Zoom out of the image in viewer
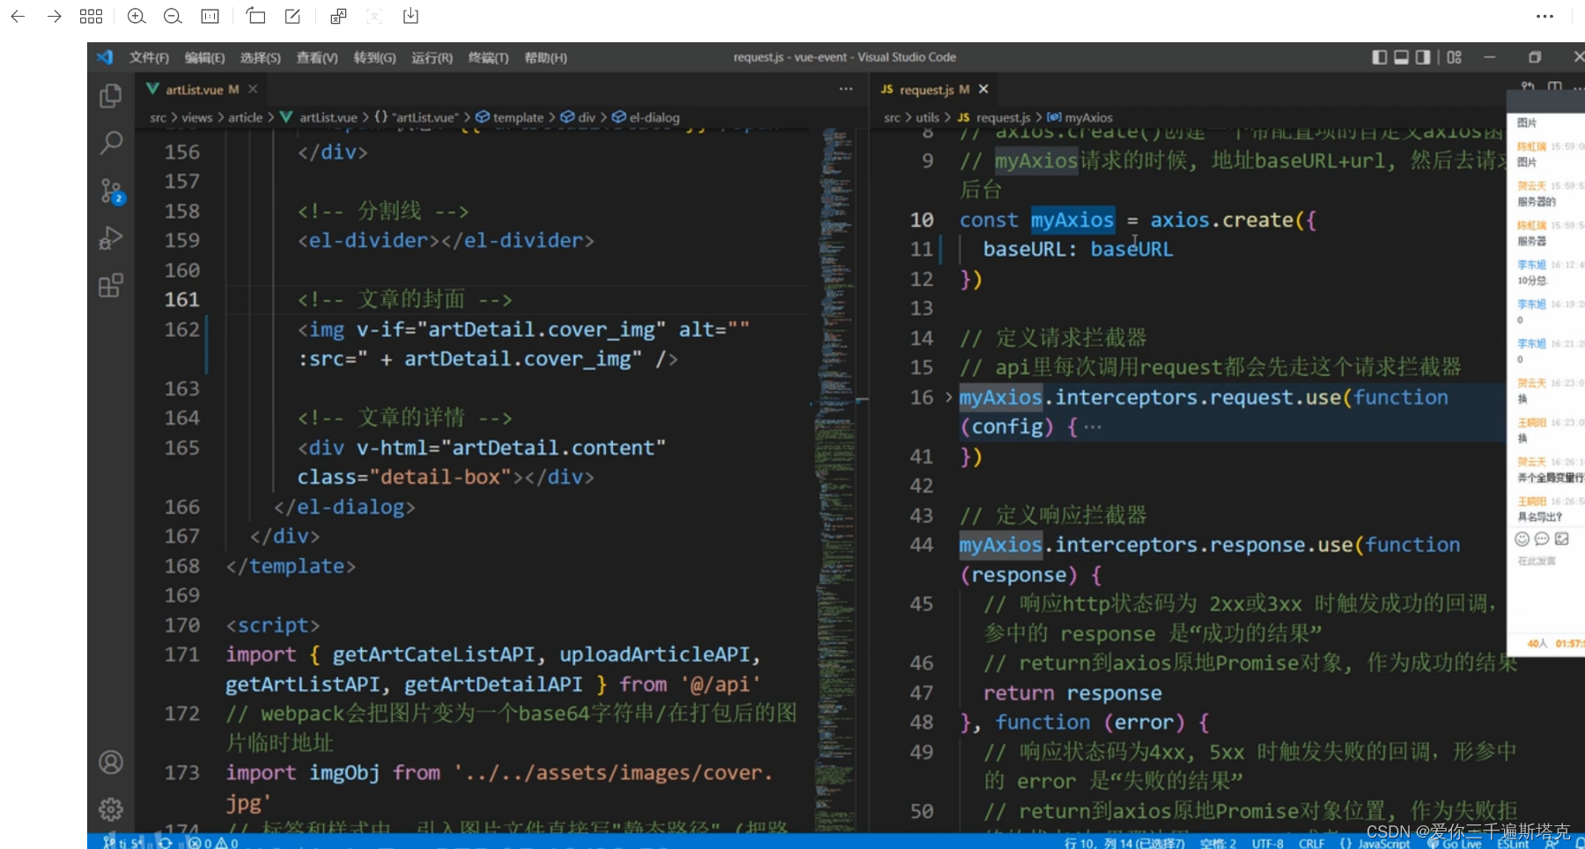Image resolution: width=1585 pixels, height=849 pixels. pyautogui.click(x=173, y=16)
